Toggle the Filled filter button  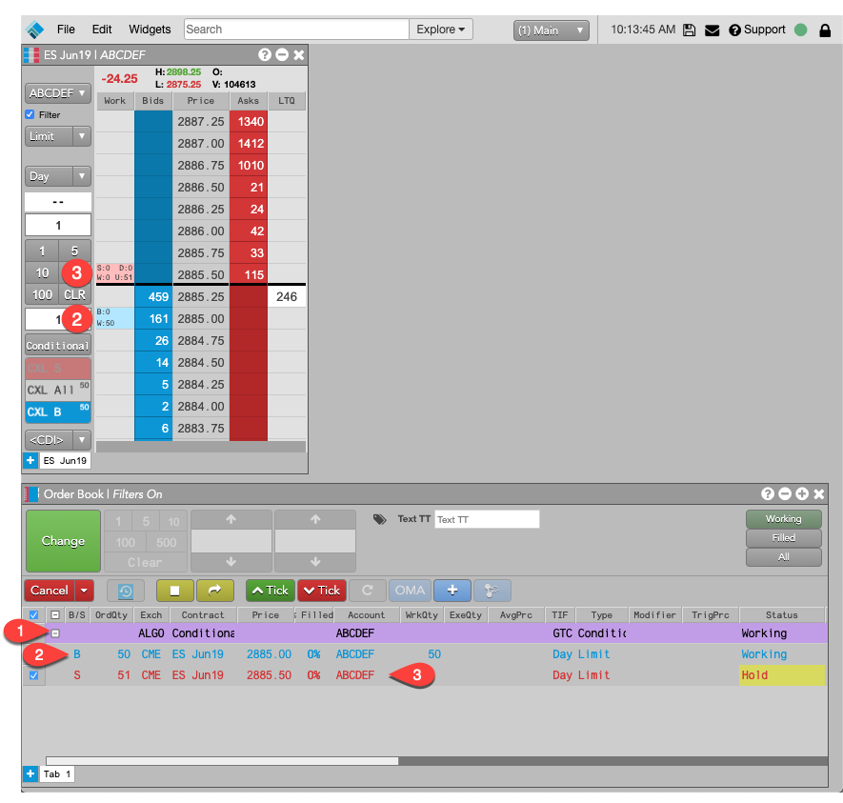point(783,538)
